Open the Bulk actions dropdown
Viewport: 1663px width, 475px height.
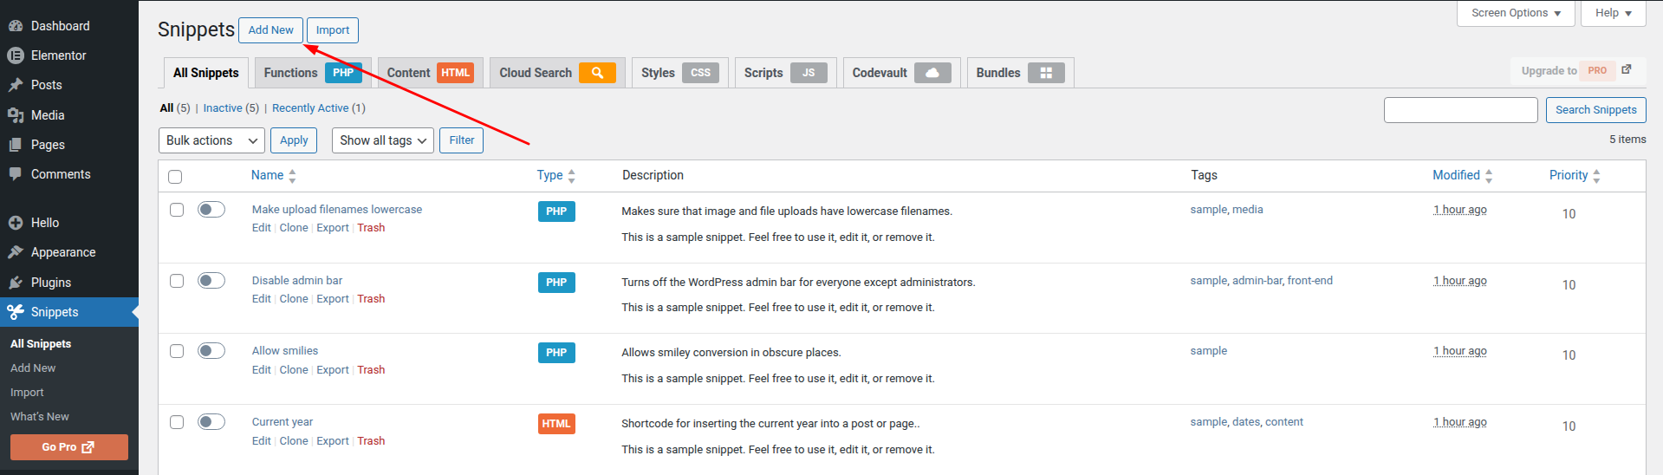(x=211, y=140)
